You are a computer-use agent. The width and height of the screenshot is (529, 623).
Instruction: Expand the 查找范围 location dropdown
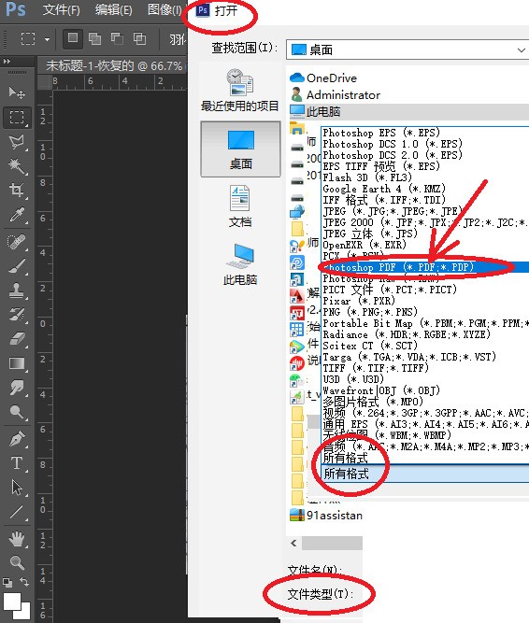pos(521,50)
